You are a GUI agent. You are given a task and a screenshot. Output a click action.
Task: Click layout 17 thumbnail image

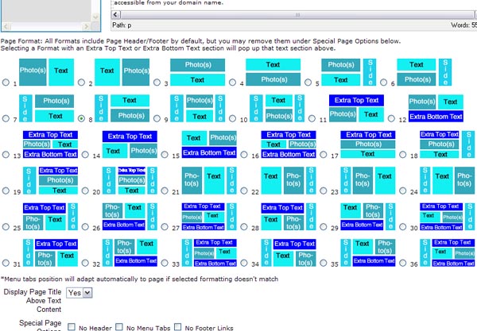pos(368,144)
